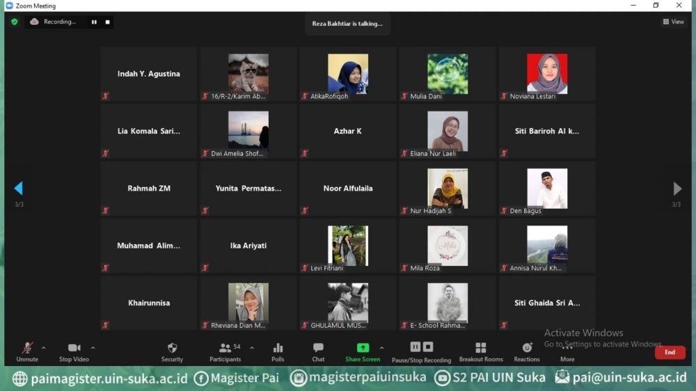Open the Security shield icon
696x391 pixels.
pos(172,348)
